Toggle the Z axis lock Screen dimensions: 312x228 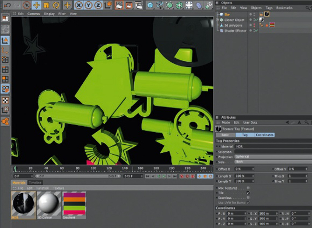[x=98, y=5]
